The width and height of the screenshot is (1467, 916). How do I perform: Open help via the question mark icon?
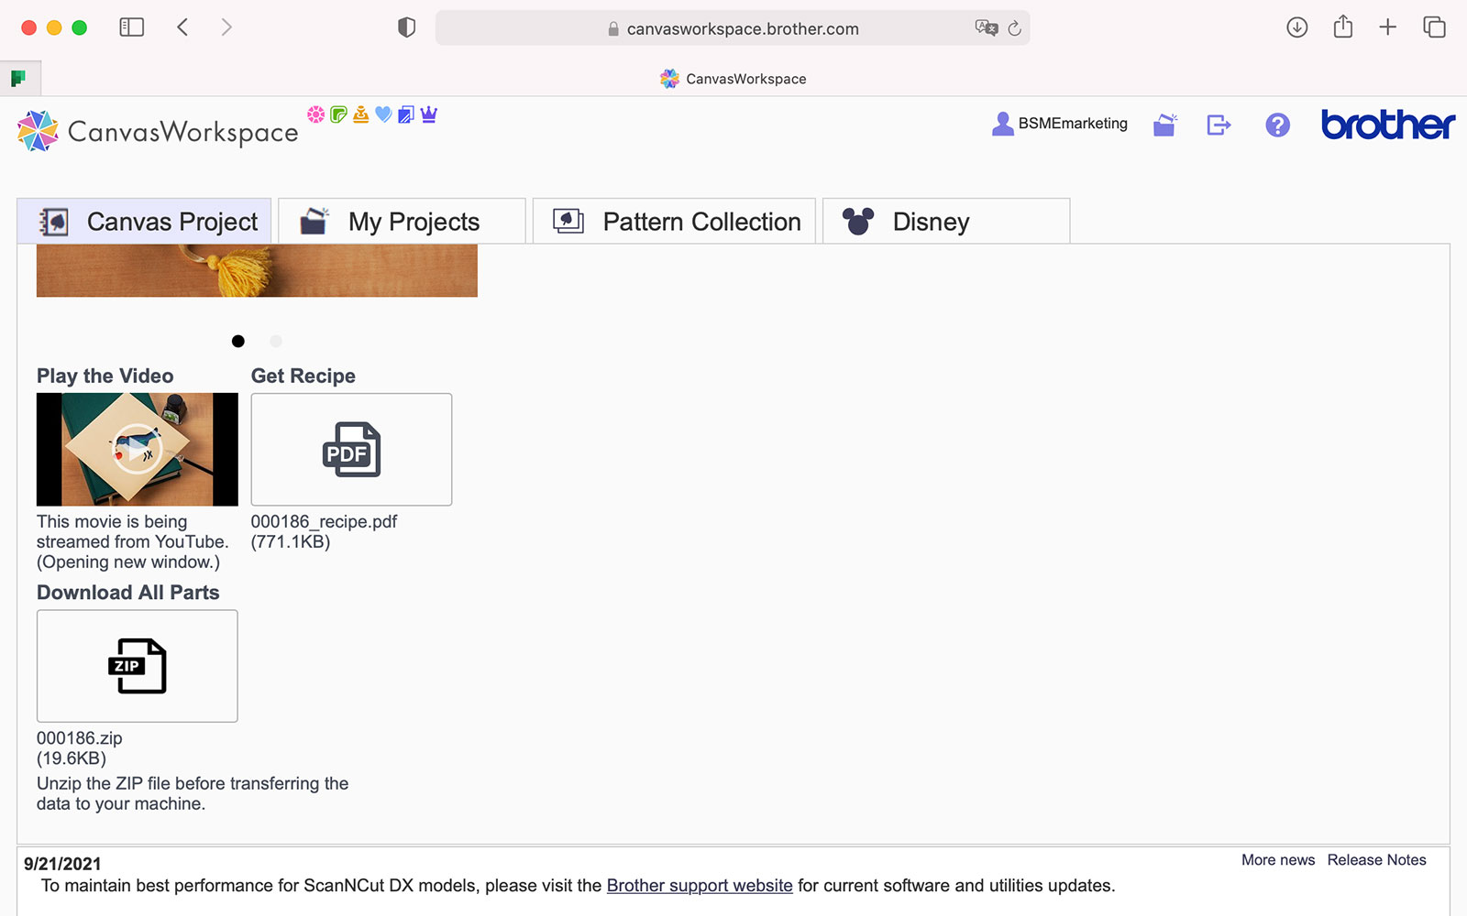pos(1277,125)
